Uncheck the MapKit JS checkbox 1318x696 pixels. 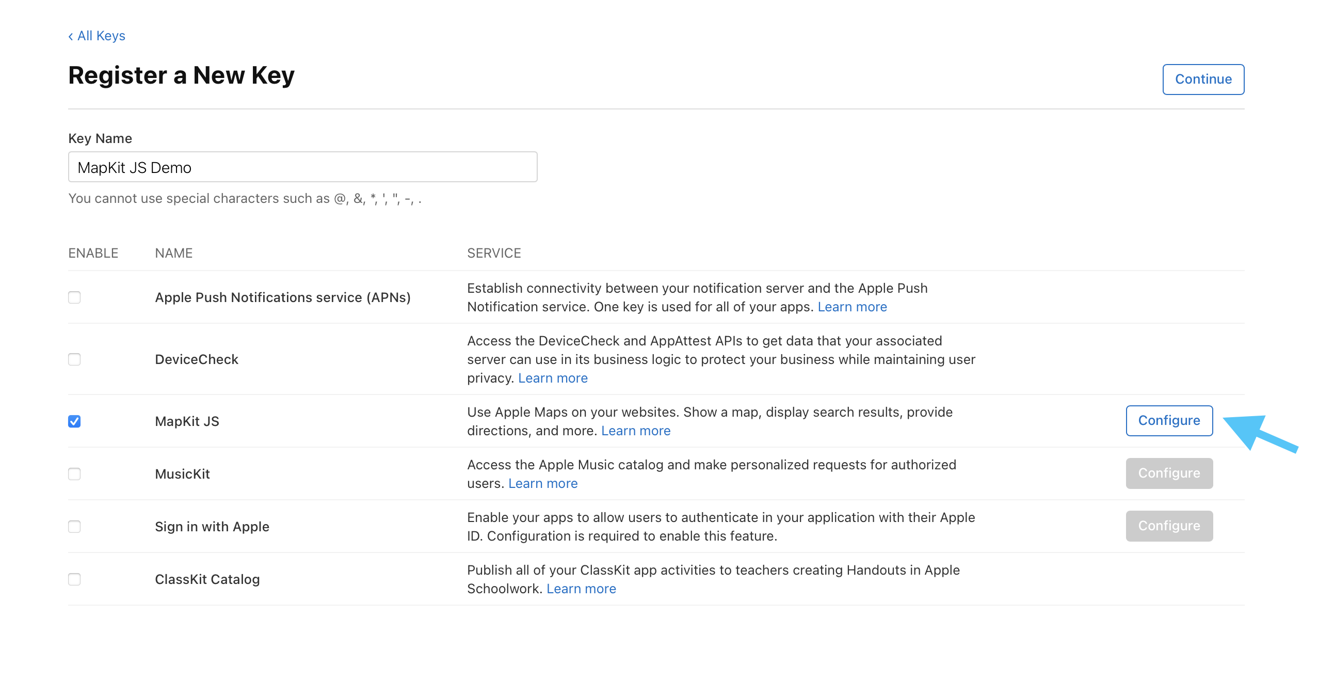(74, 421)
